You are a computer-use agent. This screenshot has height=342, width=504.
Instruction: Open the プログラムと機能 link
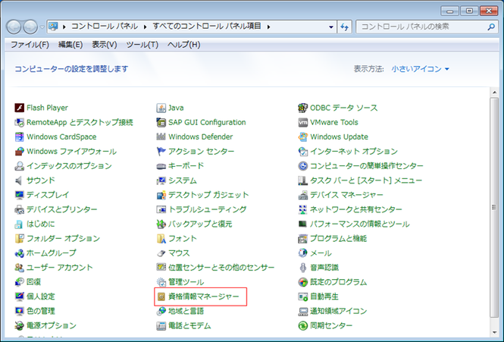pos(338,238)
